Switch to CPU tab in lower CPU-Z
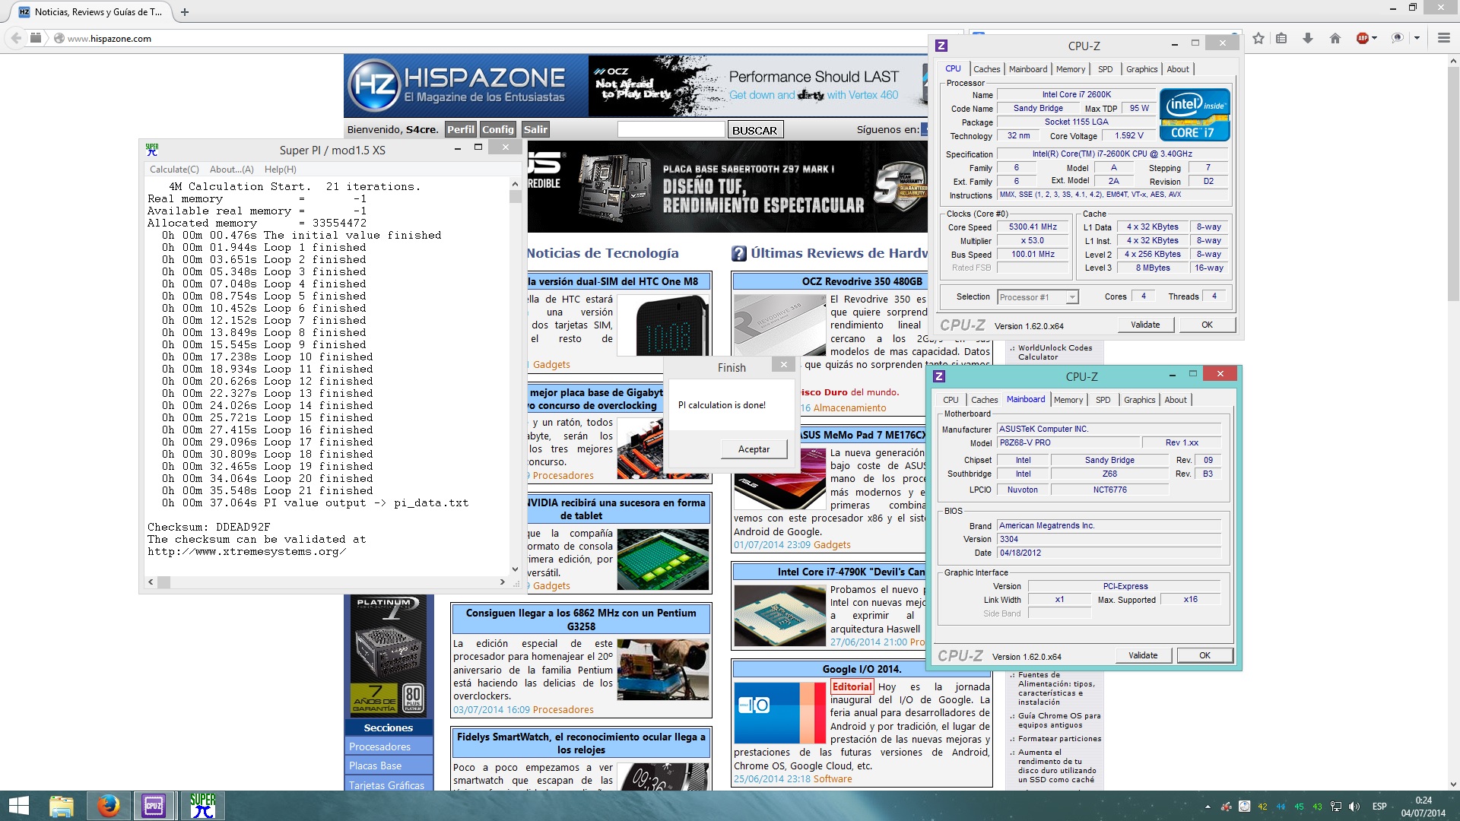 [x=951, y=400]
